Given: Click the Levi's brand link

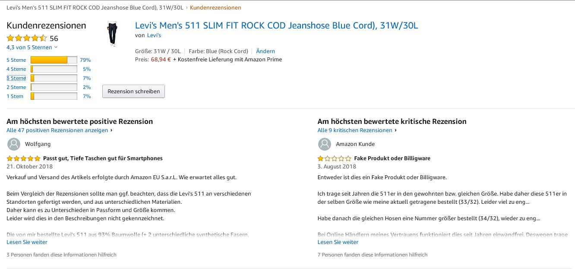Looking at the screenshot, I should [154, 35].
